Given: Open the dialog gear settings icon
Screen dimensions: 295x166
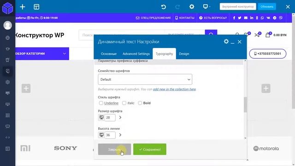Looking at the screenshot, I should click(x=226, y=41).
